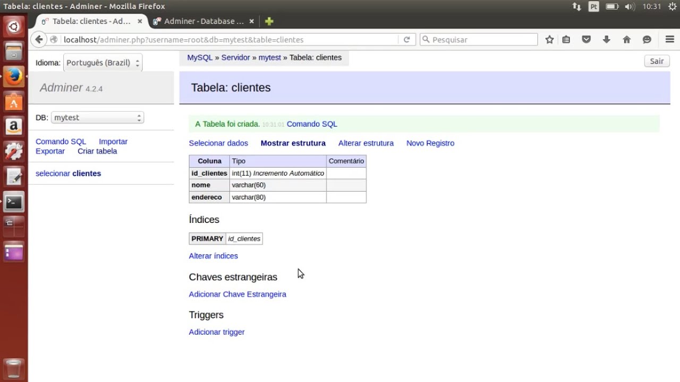This screenshot has width=680, height=382.
Task: Expand the Idioma language dropdown
Action: pos(103,63)
